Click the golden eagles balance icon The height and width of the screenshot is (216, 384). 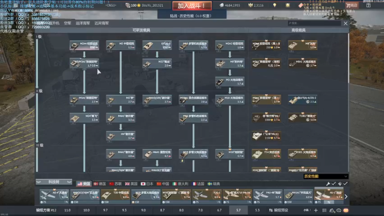coord(250,5)
